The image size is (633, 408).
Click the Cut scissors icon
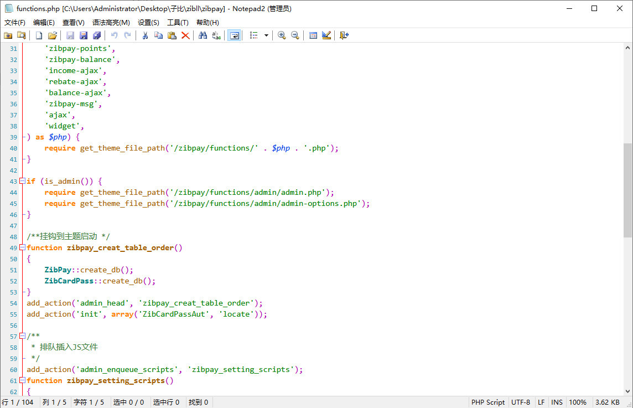pos(145,35)
